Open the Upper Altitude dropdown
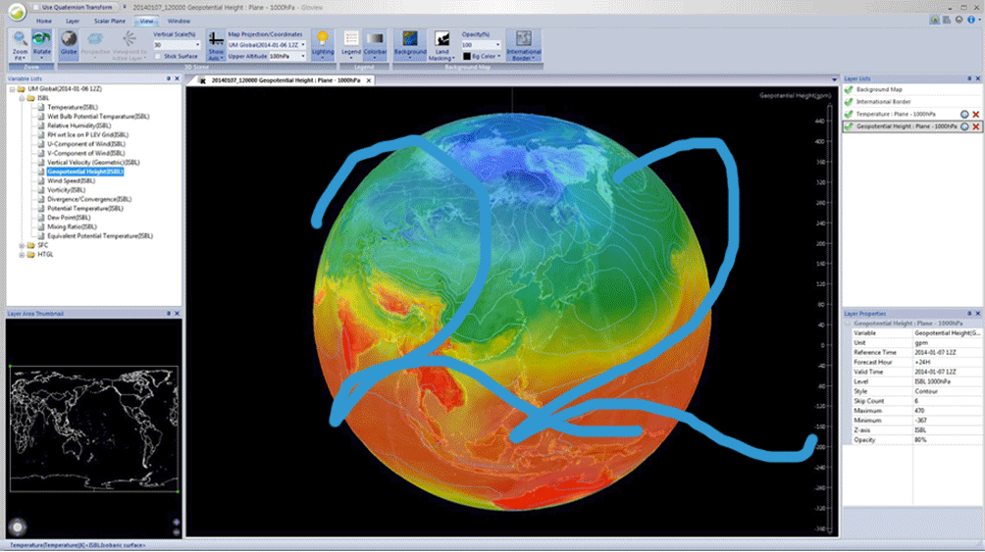Image resolution: width=985 pixels, height=552 pixels. pyautogui.click(x=303, y=56)
